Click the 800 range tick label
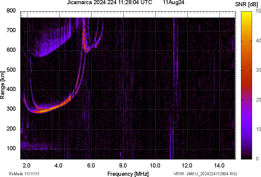Viewport: 261px width, 177px height. (11, 11)
